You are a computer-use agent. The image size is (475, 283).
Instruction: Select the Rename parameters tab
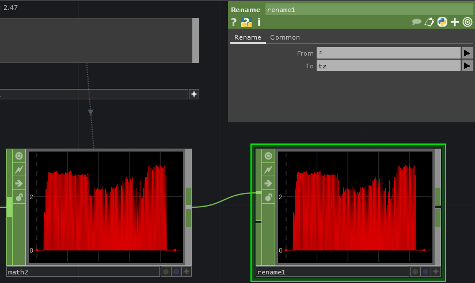tap(248, 37)
